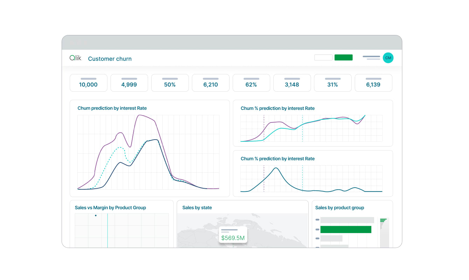Screen dimensions: 469x280
Task: Open the navigation menu beside the avatar
Action: point(371,57)
